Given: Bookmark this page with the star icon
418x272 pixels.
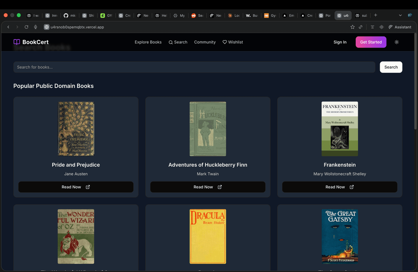Looking at the screenshot, I should (353, 27).
